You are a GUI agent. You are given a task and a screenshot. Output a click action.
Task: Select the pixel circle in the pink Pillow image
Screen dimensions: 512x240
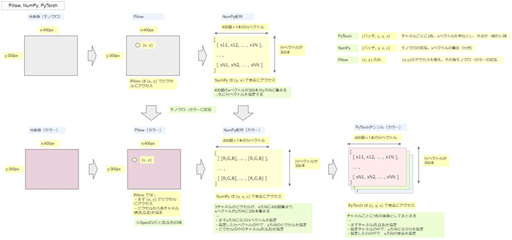[134, 160]
